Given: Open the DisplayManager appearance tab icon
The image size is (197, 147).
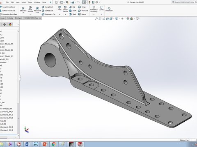Looking at the screenshot, I should coord(10,24).
